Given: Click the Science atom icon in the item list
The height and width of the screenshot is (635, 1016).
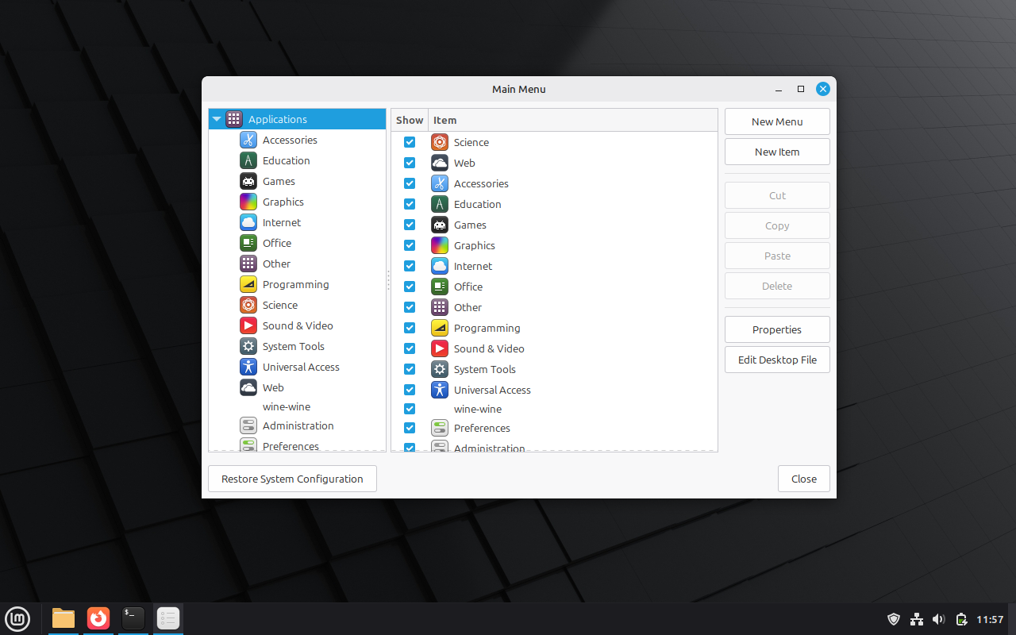Looking at the screenshot, I should (x=440, y=142).
